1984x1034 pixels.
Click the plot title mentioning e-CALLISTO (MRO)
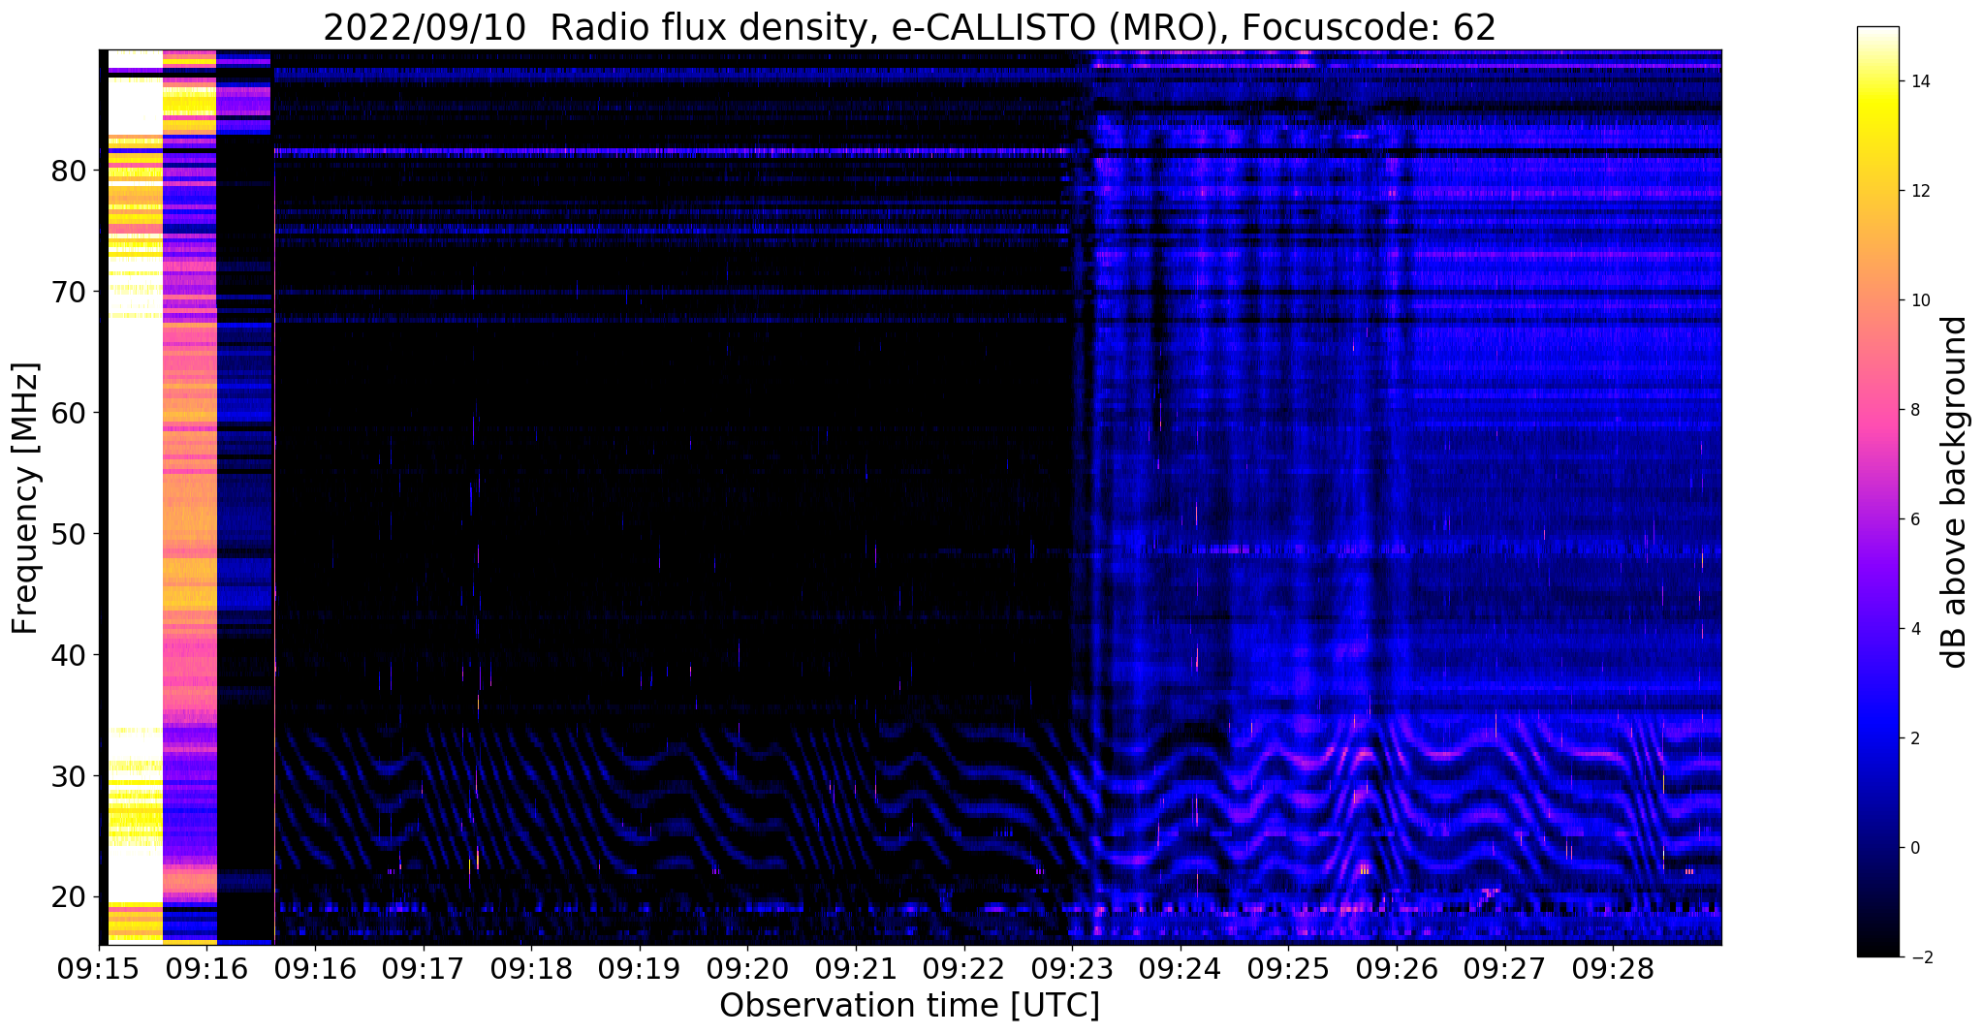click(x=909, y=27)
